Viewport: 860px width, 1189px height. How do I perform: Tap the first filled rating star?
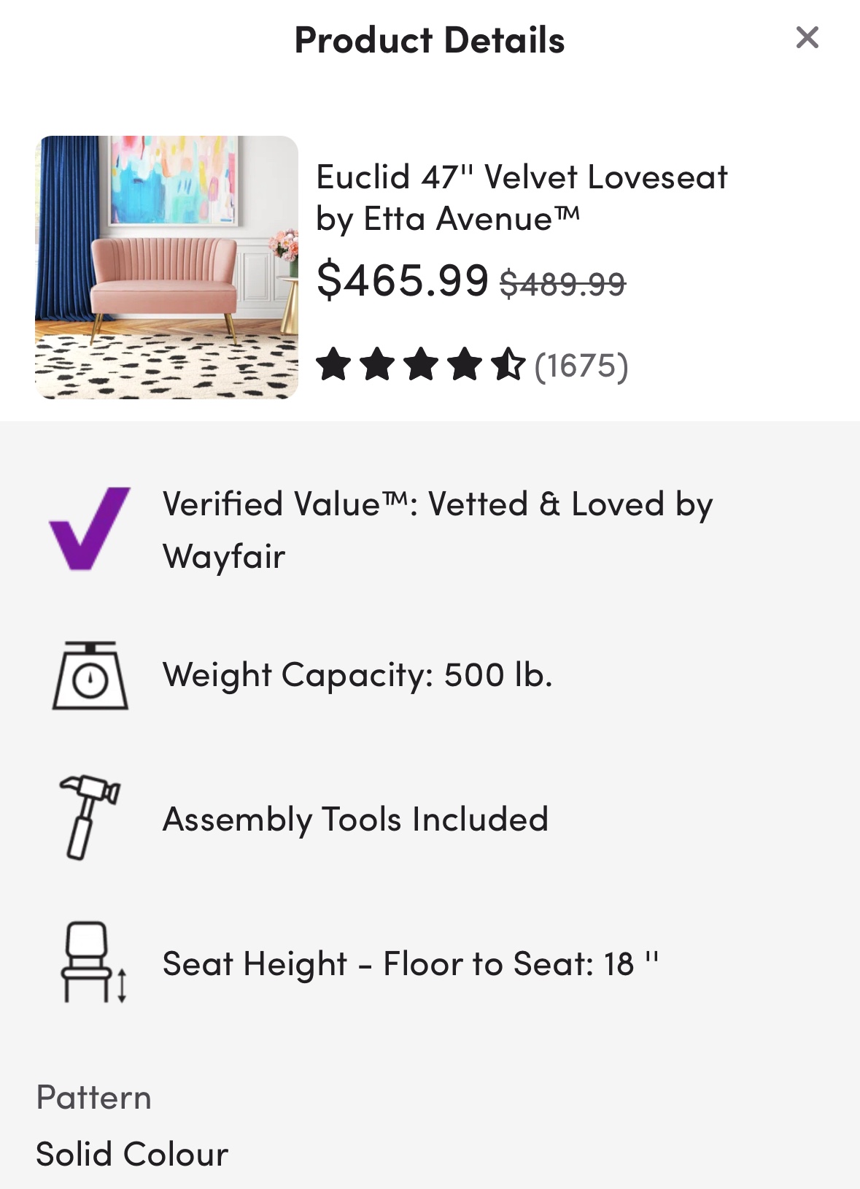(333, 365)
